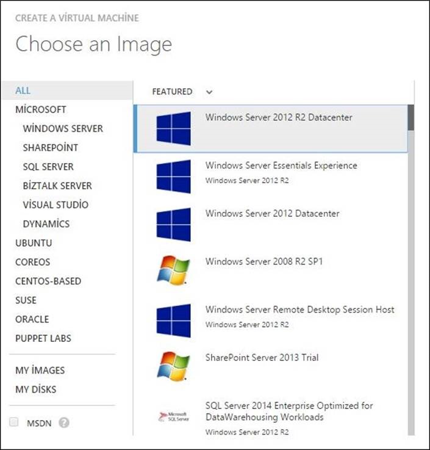430x450 pixels.
Task: Select Windows Server 2012 Datacenter title
Action: (272, 214)
